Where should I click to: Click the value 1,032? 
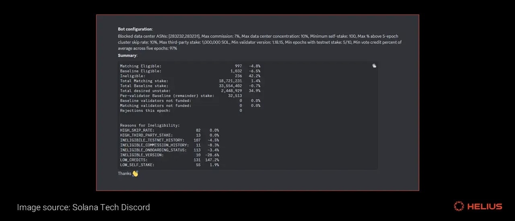[x=236, y=71]
